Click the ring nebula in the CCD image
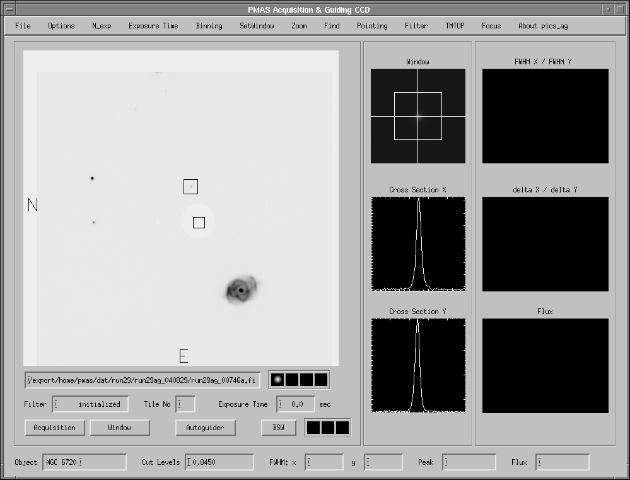The image size is (630, 480). (x=241, y=290)
